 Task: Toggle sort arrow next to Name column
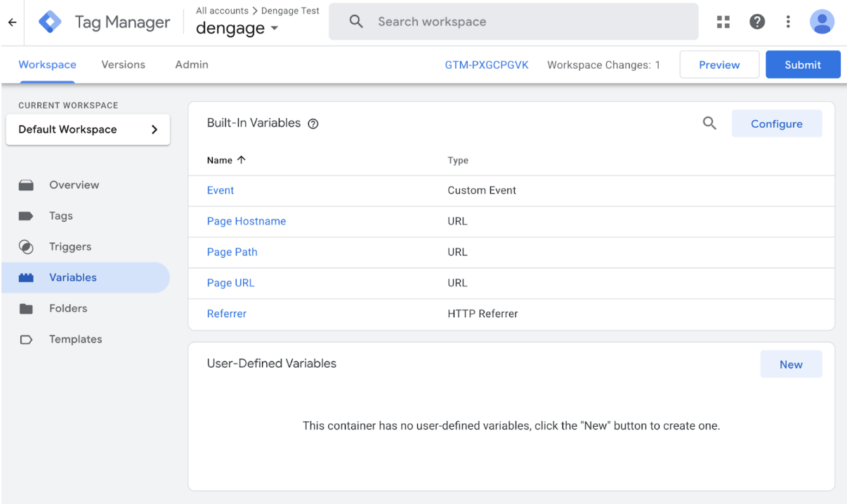pos(241,160)
